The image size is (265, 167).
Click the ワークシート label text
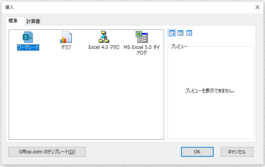28,47
